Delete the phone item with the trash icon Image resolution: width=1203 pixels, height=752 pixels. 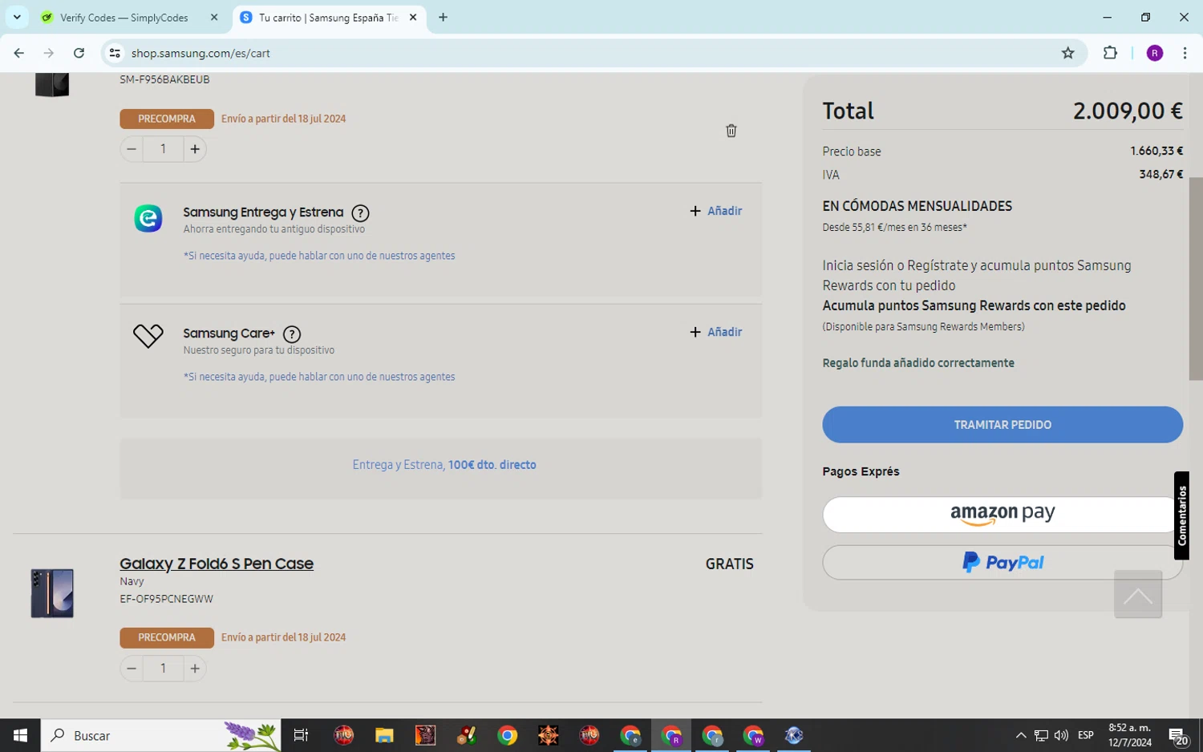(731, 131)
